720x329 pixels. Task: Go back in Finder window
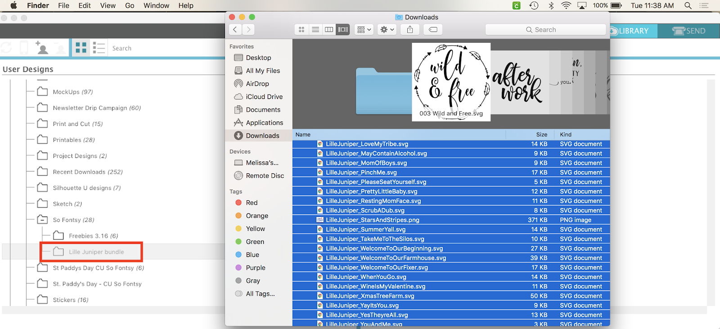235,30
